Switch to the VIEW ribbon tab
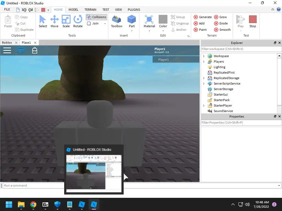This screenshot has height=211, width=282. [118, 10]
